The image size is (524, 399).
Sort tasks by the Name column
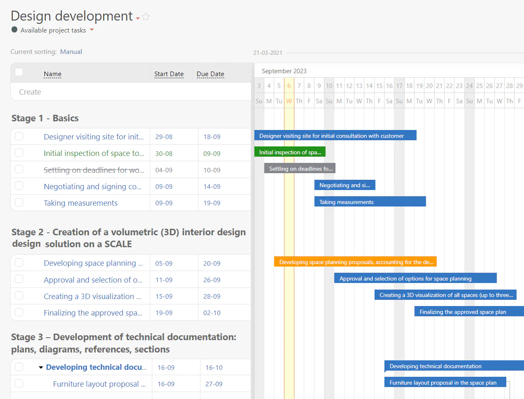point(53,74)
